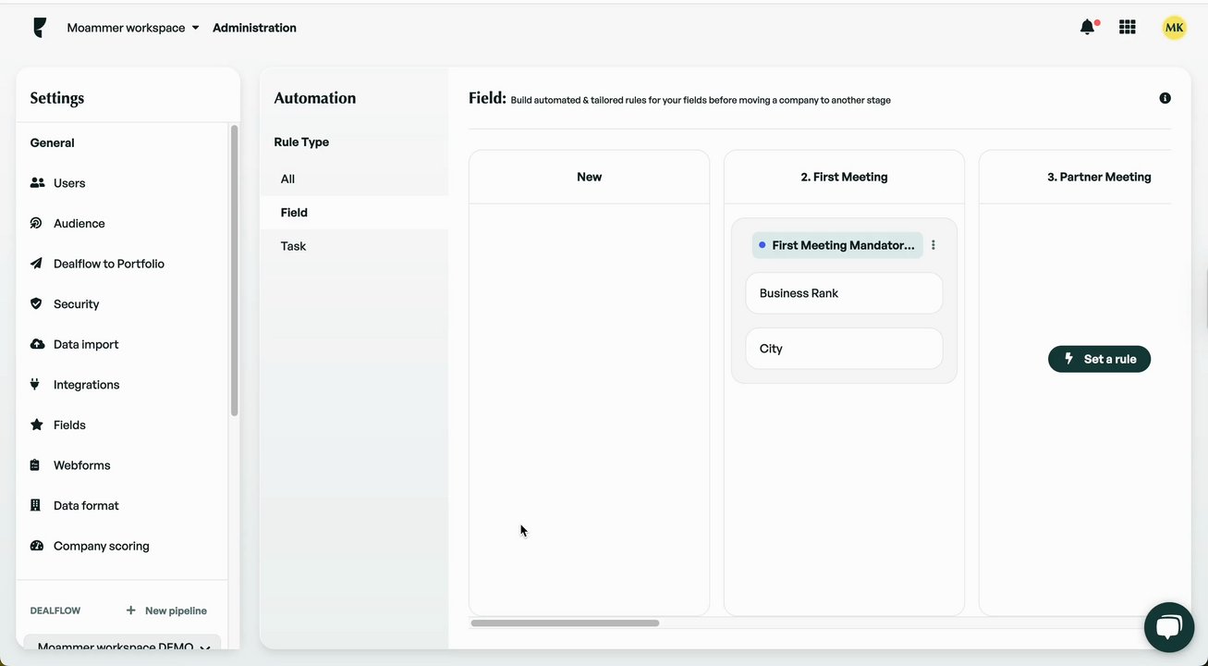
Task: Click the MK user avatar
Action: point(1174,28)
